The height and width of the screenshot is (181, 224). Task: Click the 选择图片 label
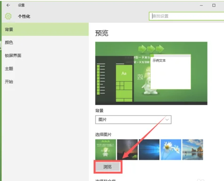coord(104,134)
